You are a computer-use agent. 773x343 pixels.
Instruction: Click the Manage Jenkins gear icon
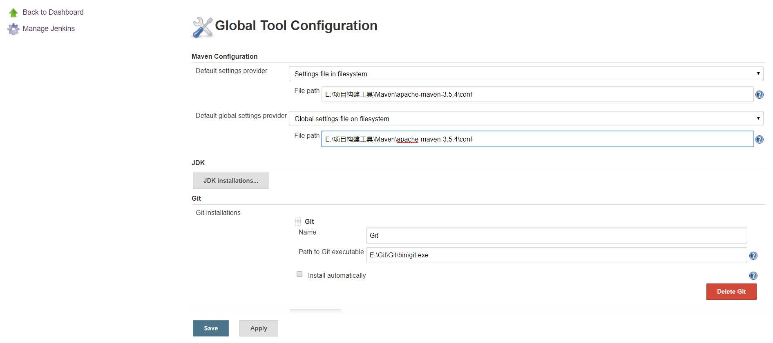(13, 29)
